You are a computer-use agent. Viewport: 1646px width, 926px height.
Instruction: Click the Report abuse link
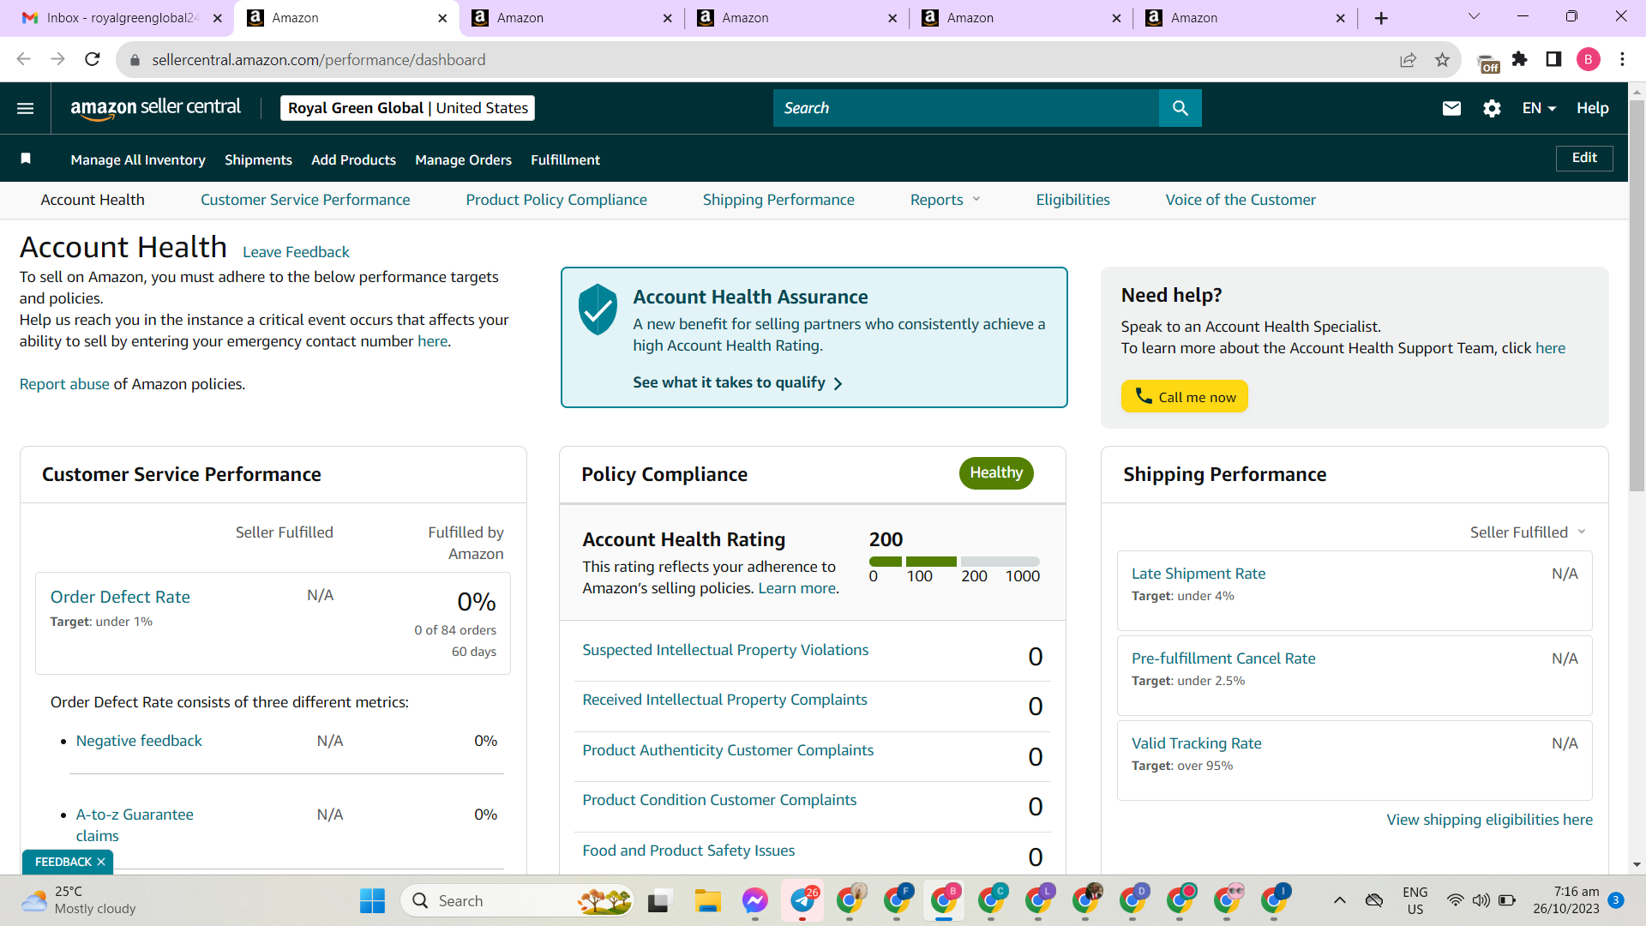coord(64,384)
